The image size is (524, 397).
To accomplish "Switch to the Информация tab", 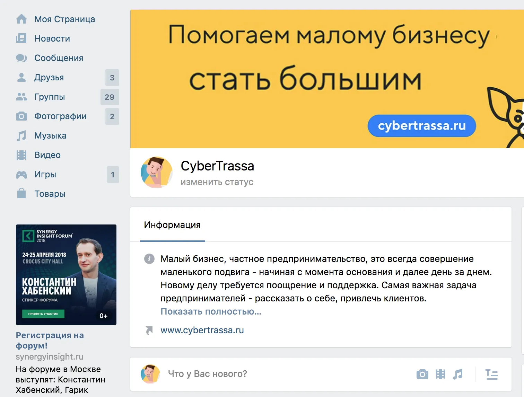I will [172, 225].
